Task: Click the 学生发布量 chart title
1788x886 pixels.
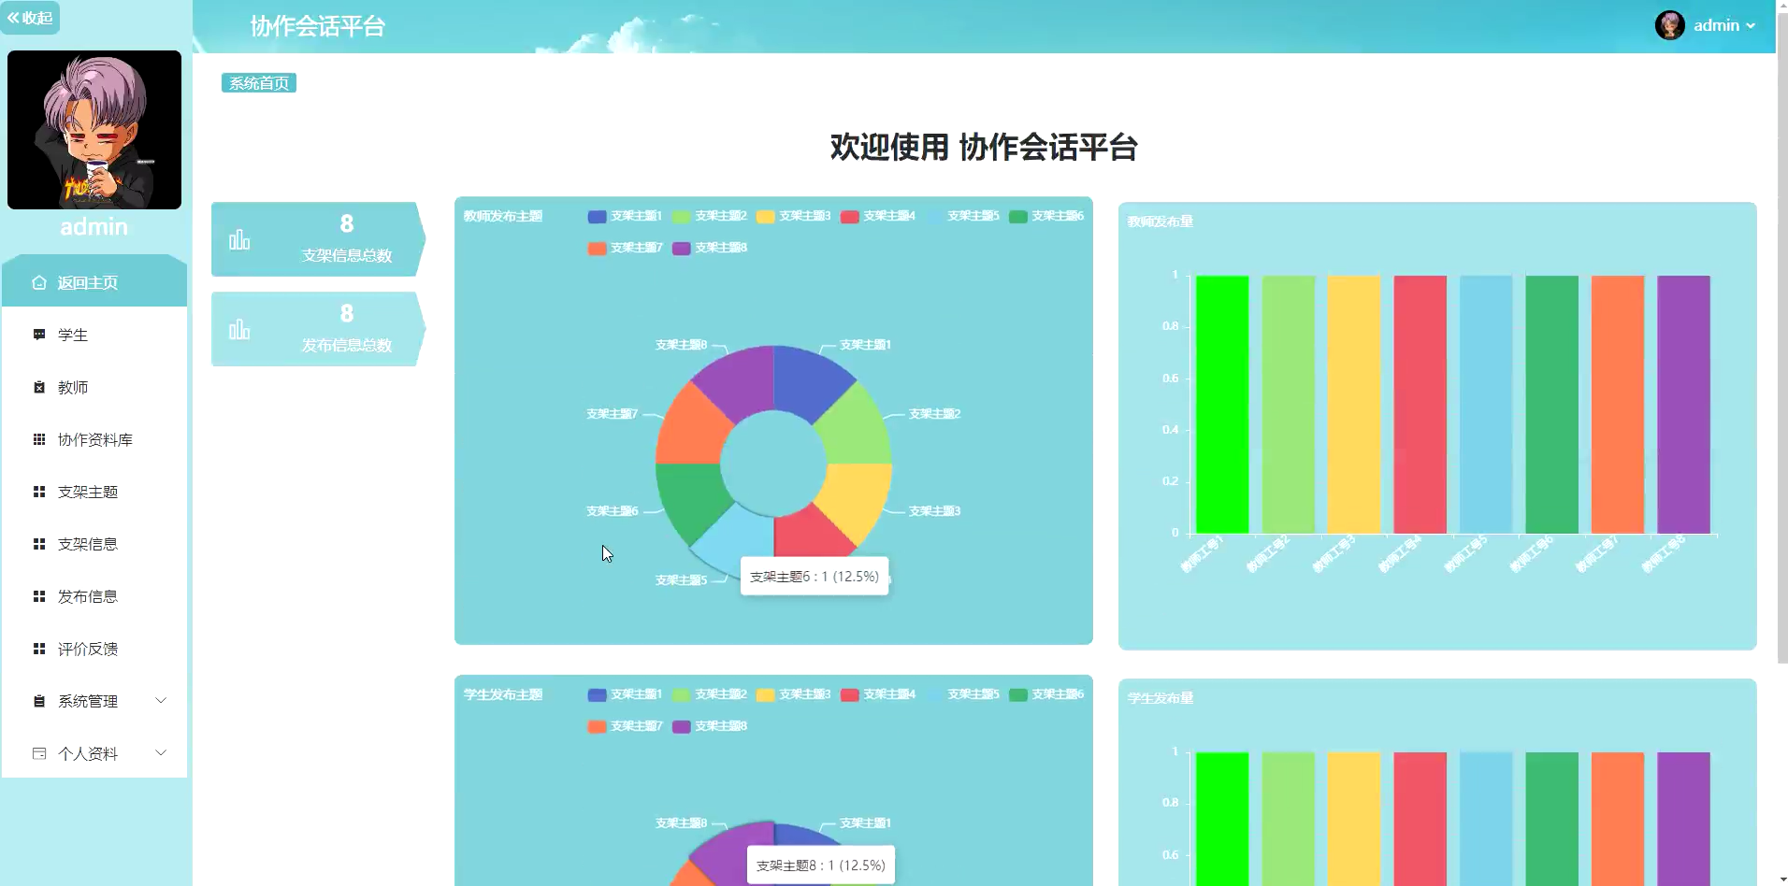Action: (1161, 698)
